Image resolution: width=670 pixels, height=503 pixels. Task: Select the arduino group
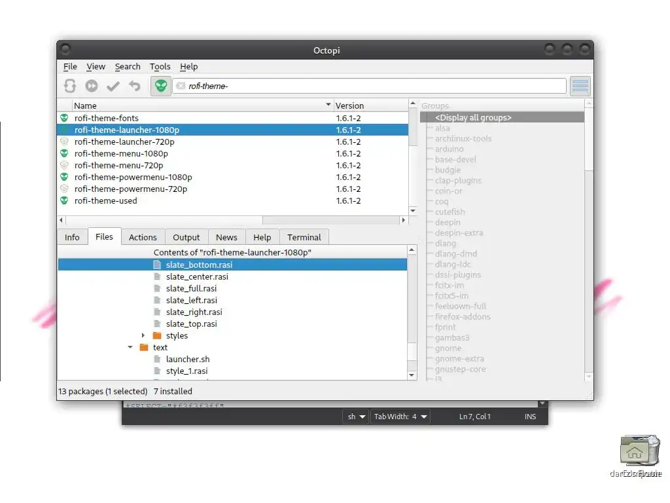point(449,149)
